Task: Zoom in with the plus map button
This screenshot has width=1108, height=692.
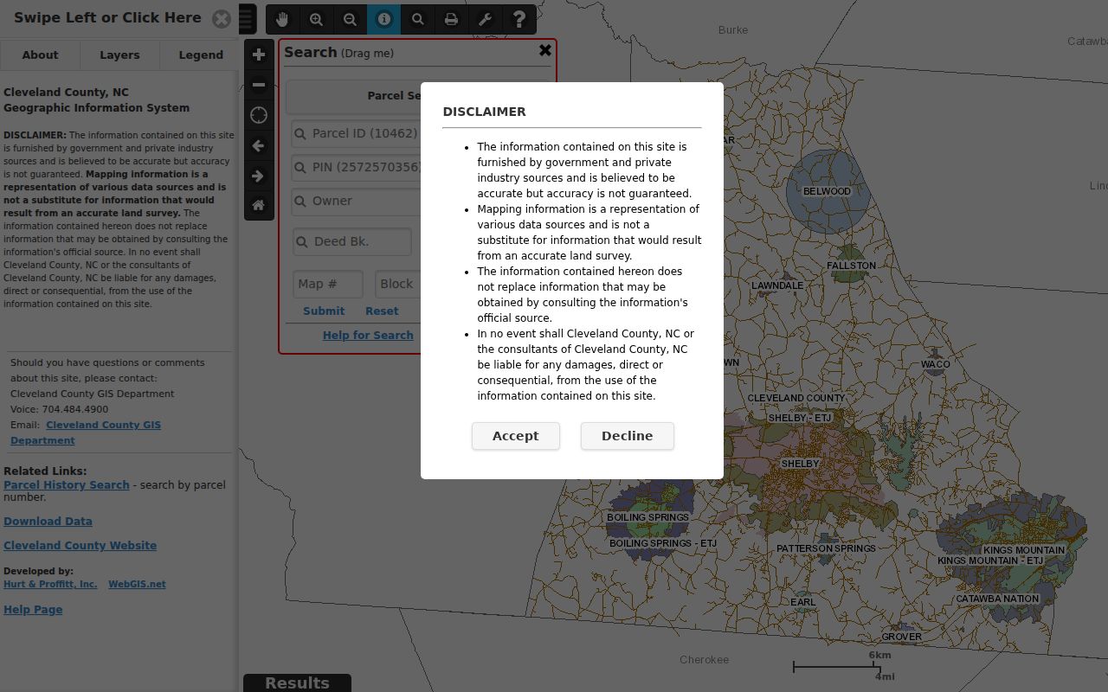Action: coord(259,54)
